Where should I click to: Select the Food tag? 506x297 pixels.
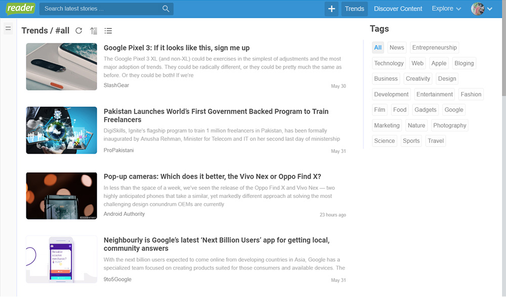coord(400,110)
